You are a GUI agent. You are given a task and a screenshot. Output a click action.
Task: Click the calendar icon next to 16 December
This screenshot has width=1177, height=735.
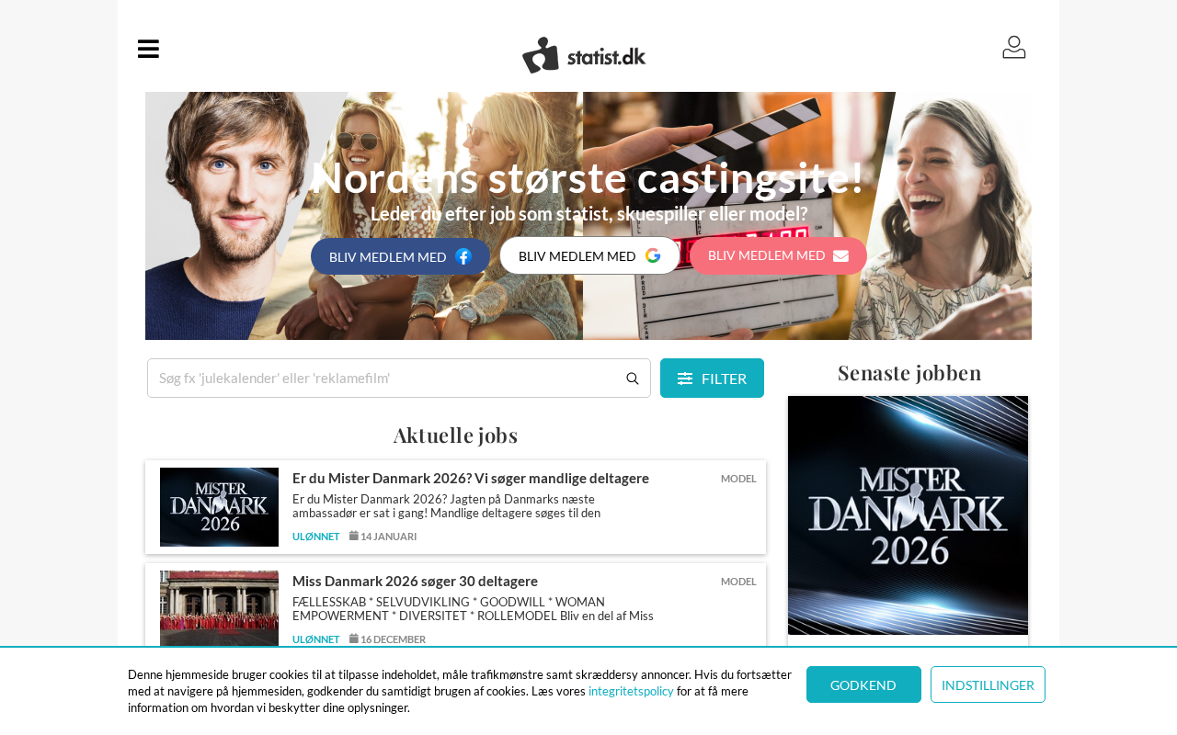pos(354,639)
